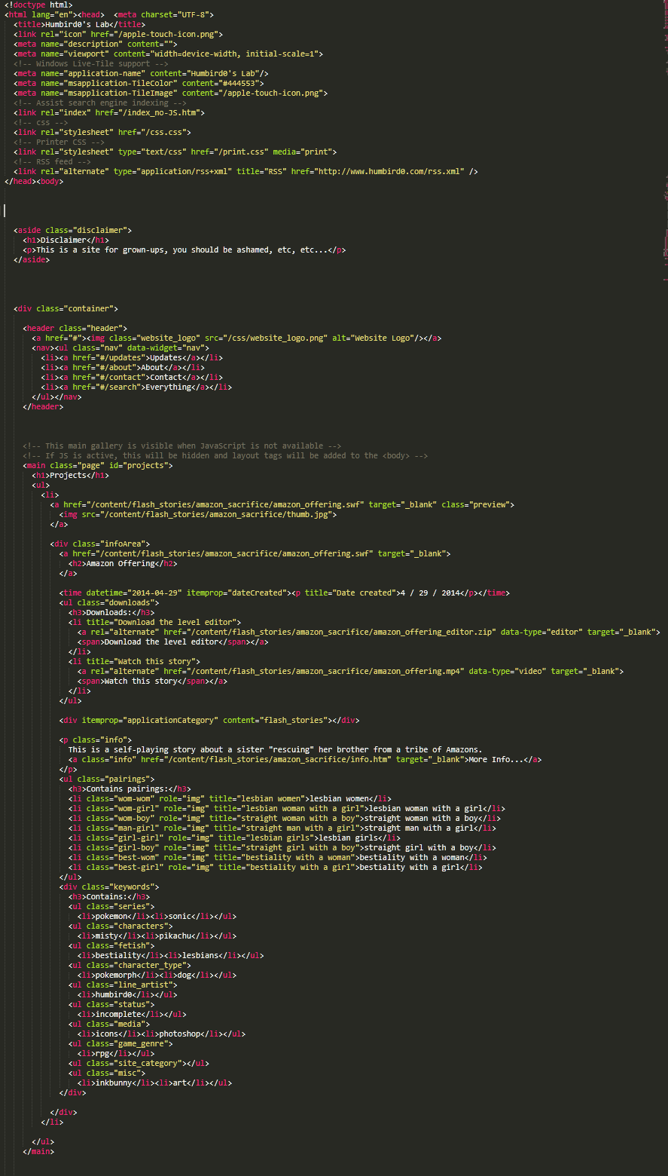Click the aside class="disclaimer" opening tag
The height and width of the screenshot is (1176, 668).
pyautogui.click(x=72, y=230)
